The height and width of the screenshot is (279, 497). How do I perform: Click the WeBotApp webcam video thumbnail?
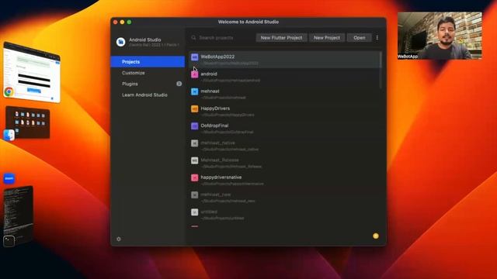point(440,36)
